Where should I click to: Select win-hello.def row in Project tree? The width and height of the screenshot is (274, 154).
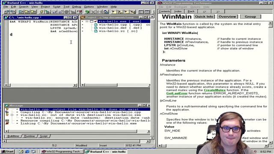pyautogui.click(x=120, y=28)
